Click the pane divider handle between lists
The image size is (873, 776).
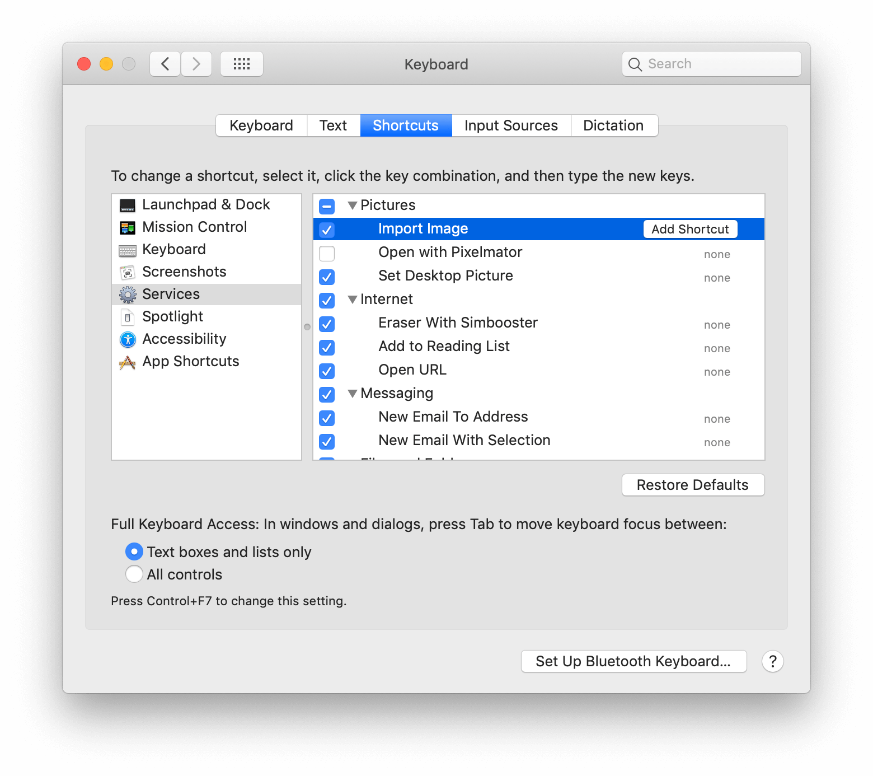point(307,327)
